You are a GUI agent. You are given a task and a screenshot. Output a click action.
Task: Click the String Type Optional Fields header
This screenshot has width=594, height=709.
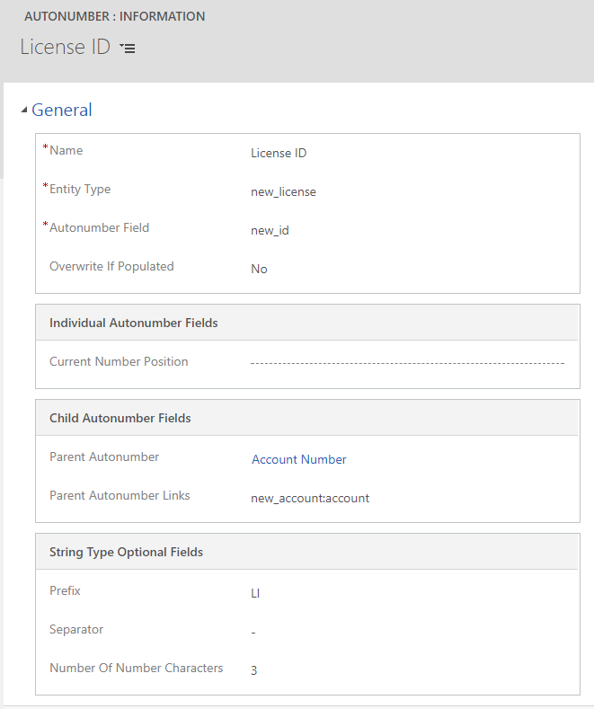(126, 552)
